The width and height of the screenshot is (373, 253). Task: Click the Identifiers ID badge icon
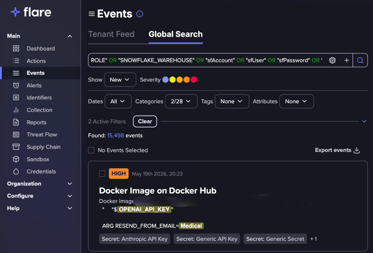pos(16,97)
